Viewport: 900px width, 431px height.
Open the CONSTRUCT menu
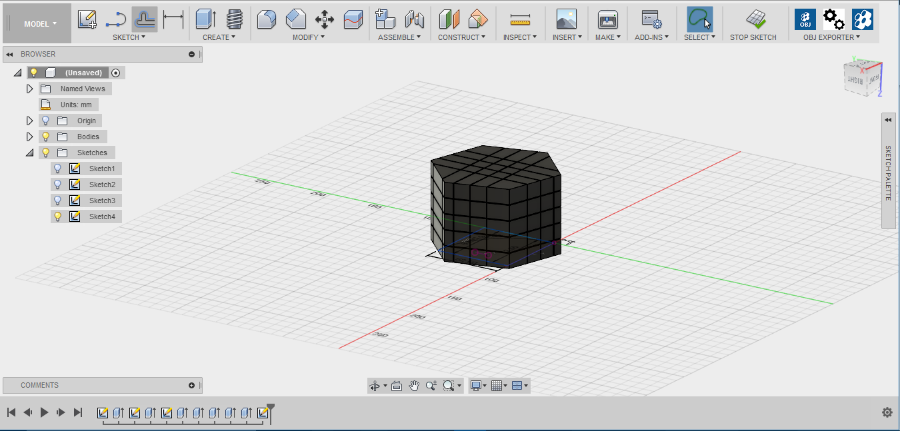[x=461, y=37]
